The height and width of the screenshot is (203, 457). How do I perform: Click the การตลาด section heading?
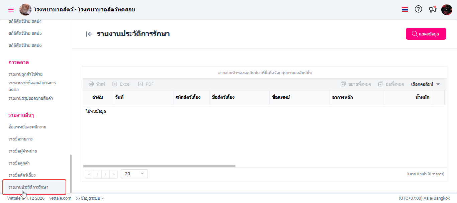coord(19,63)
